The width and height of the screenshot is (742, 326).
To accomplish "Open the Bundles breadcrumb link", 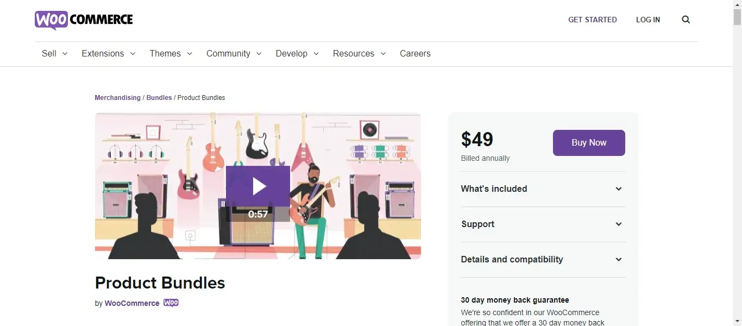I will pos(159,98).
